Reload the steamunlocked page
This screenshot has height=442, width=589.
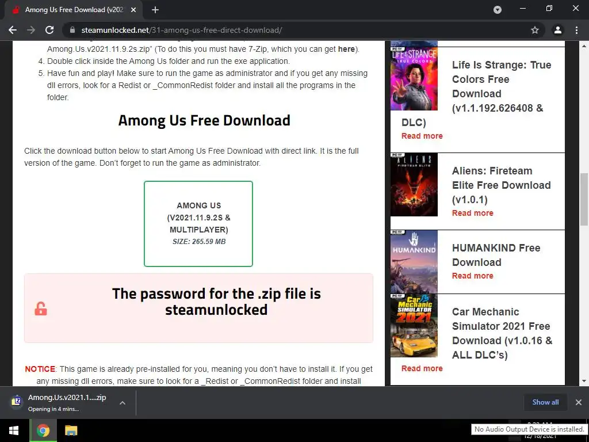(49, 30)
